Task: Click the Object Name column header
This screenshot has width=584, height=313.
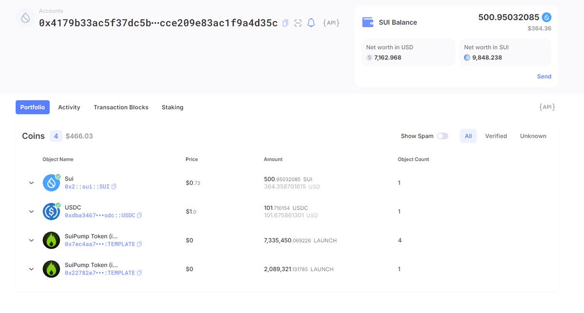Action: 58,159
